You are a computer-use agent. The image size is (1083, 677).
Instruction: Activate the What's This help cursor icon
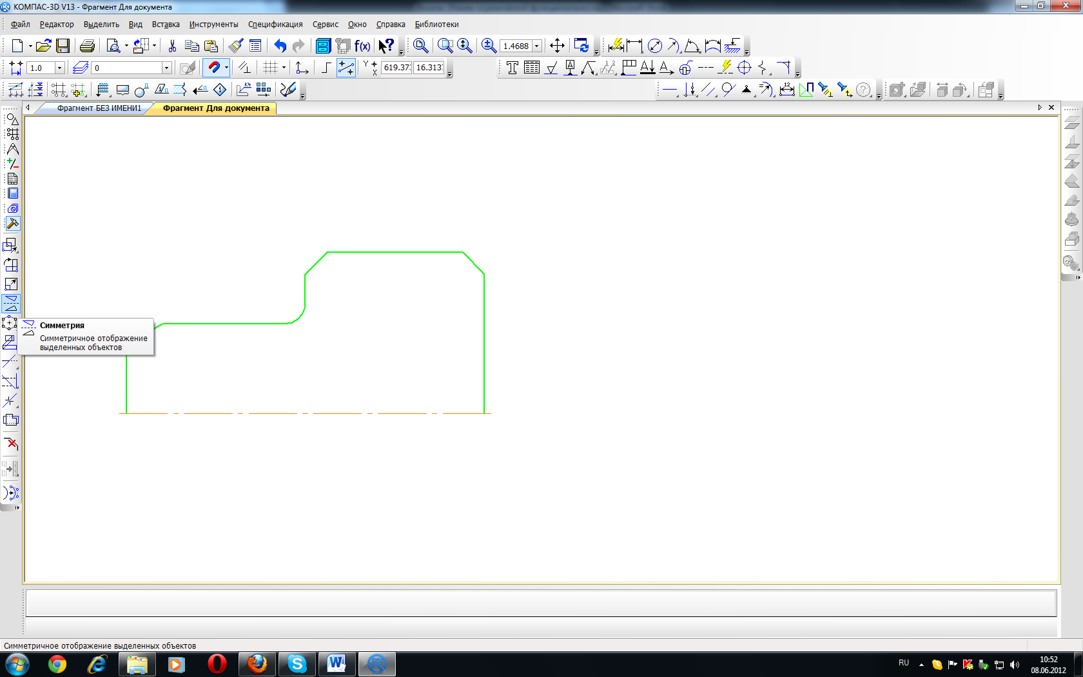tap(385, 46)
